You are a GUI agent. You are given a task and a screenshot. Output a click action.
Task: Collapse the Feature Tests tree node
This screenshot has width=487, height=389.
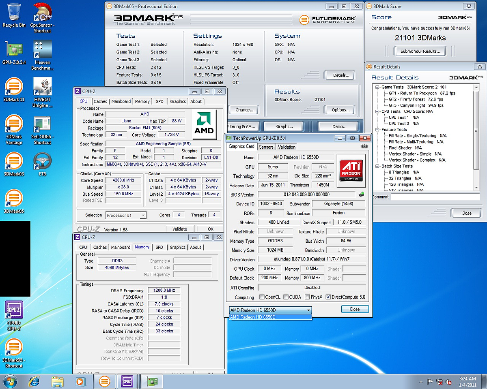pos(377,130)
